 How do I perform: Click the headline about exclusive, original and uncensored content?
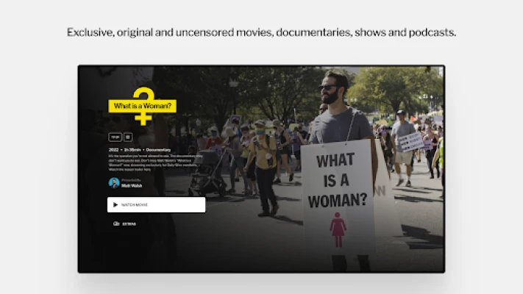point(261,32)
